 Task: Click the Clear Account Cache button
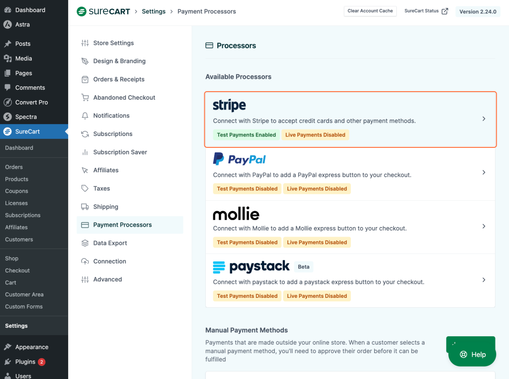point(370,11)
